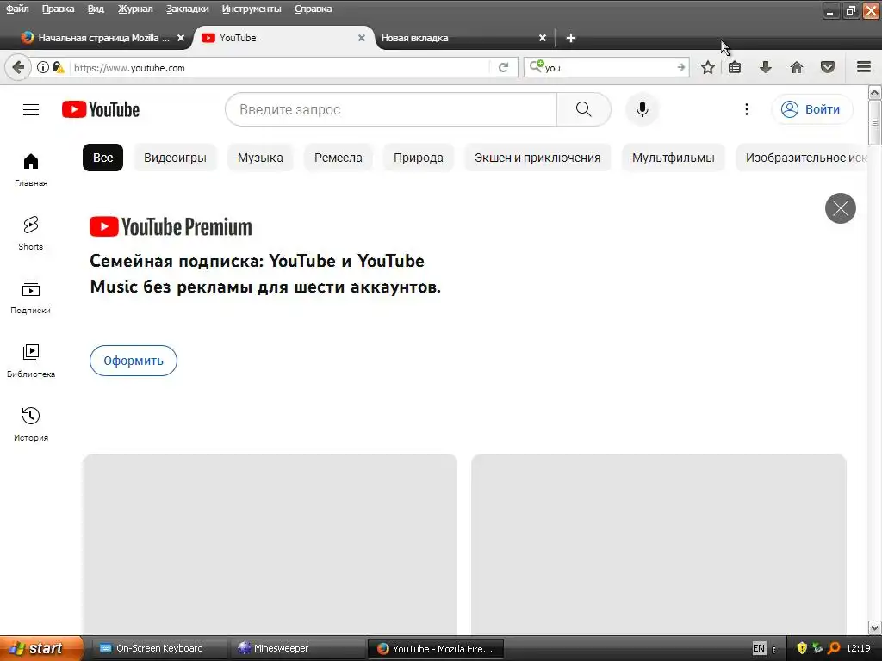Submit search bar query arrow
The height and width of the screenshot is (661, 882).
pos(680,67)
